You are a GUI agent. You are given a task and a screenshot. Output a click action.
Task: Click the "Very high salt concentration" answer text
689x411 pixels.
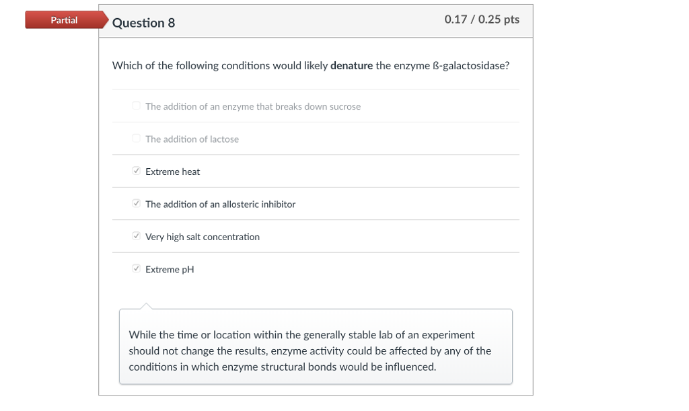(203, 237)
